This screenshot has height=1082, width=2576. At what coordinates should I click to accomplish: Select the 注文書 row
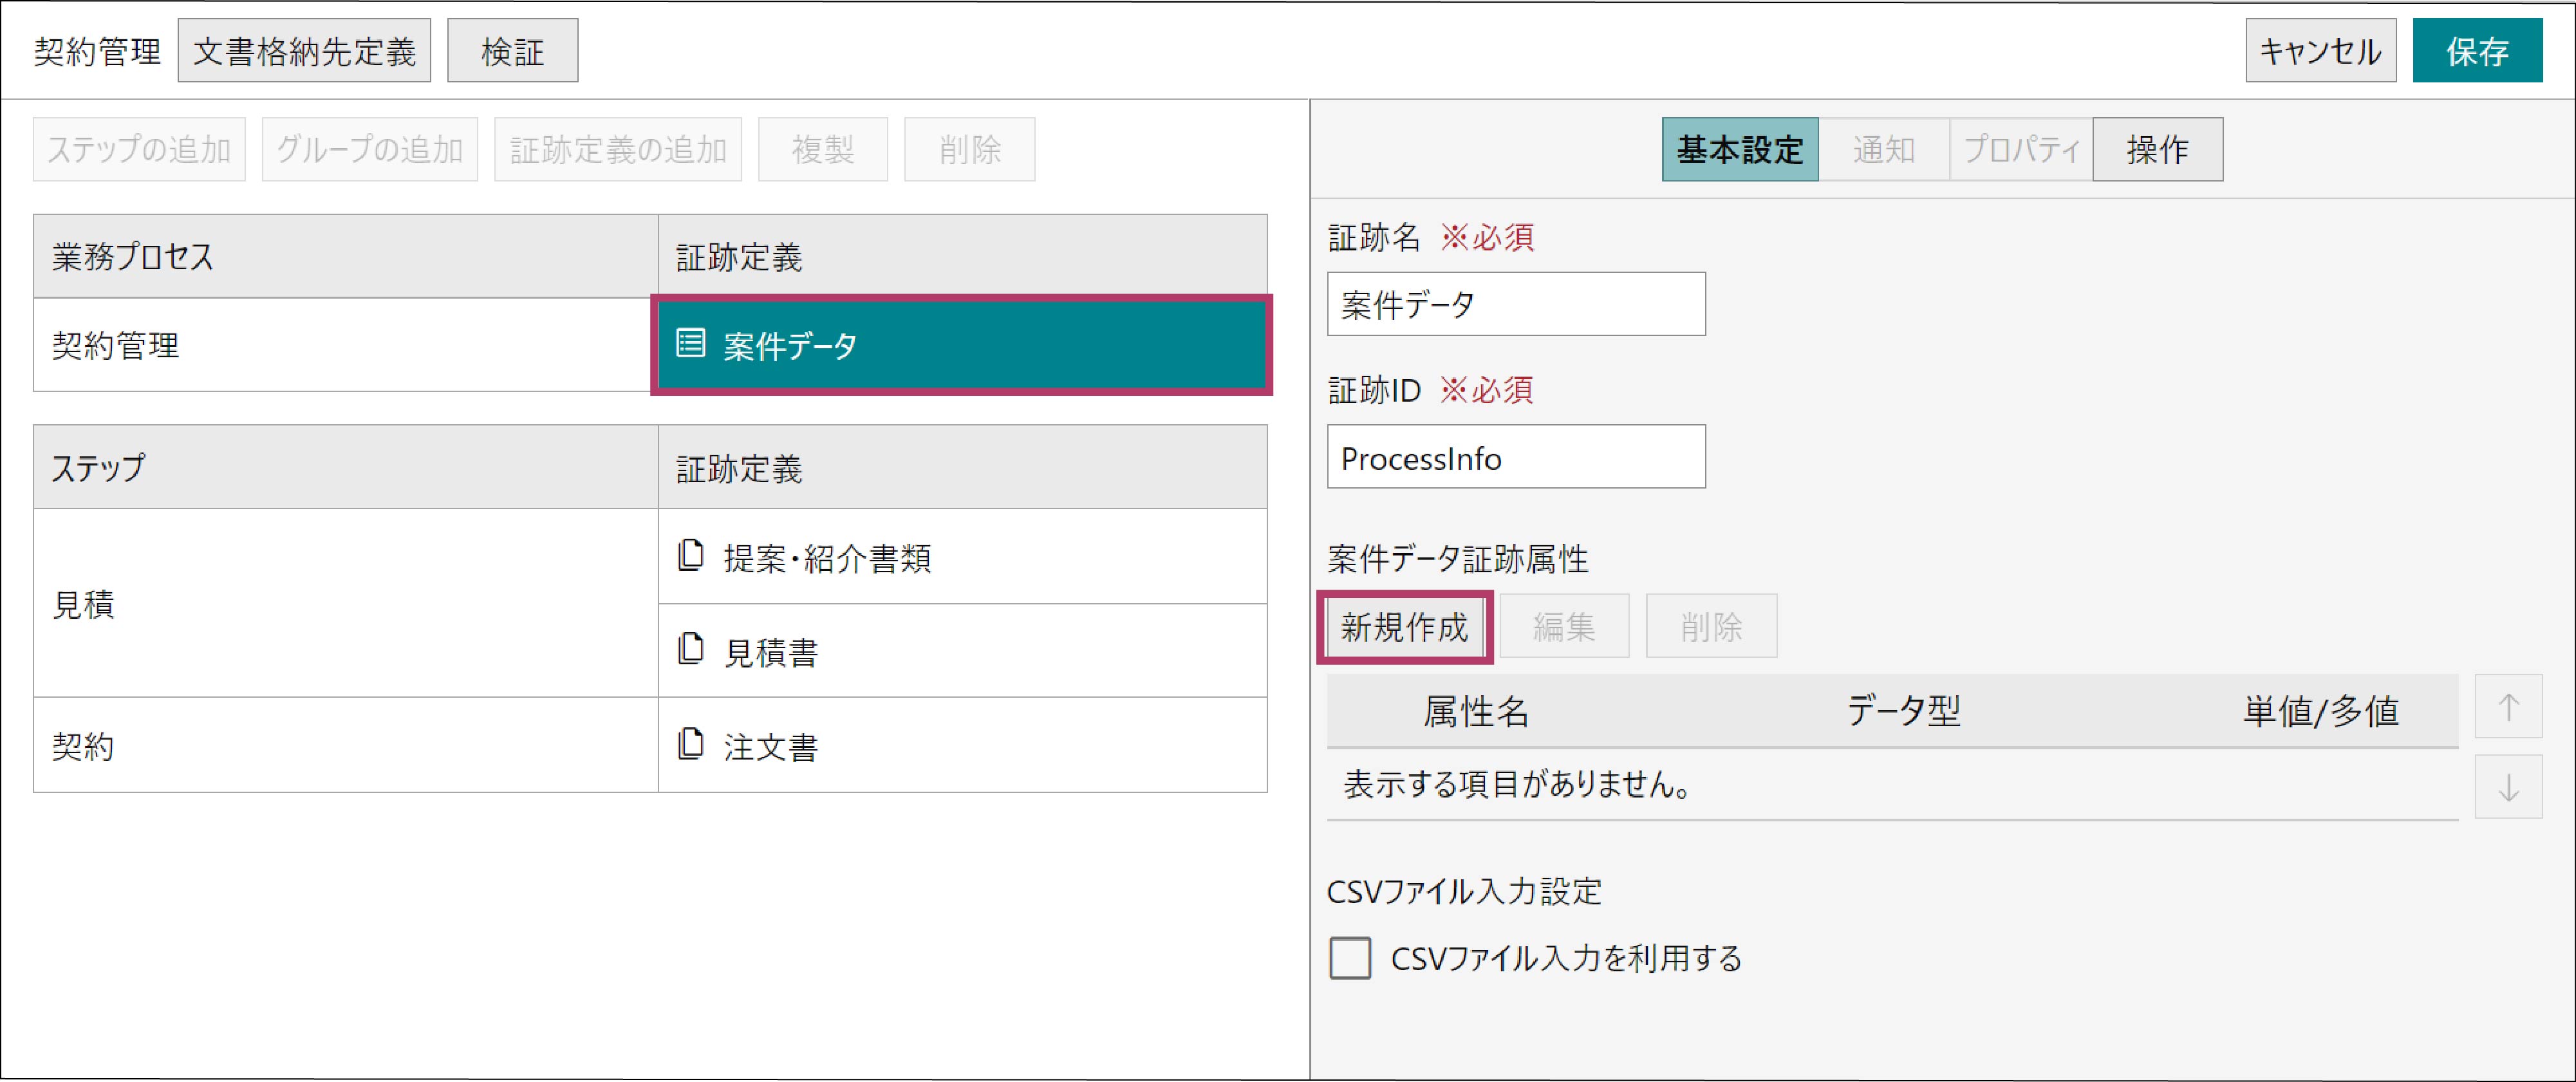coord(963,745)
